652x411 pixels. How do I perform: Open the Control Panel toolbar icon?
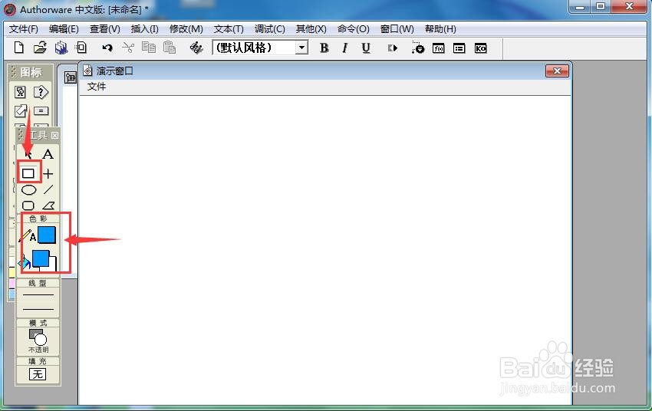(418, 48)
